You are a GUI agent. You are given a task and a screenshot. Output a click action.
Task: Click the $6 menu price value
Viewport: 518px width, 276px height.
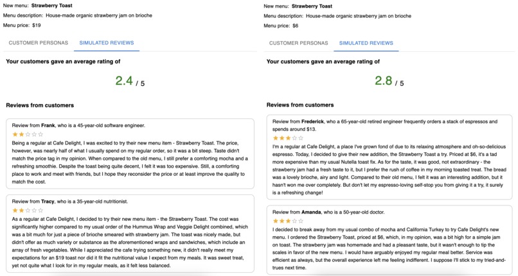[x=295, y=26]
